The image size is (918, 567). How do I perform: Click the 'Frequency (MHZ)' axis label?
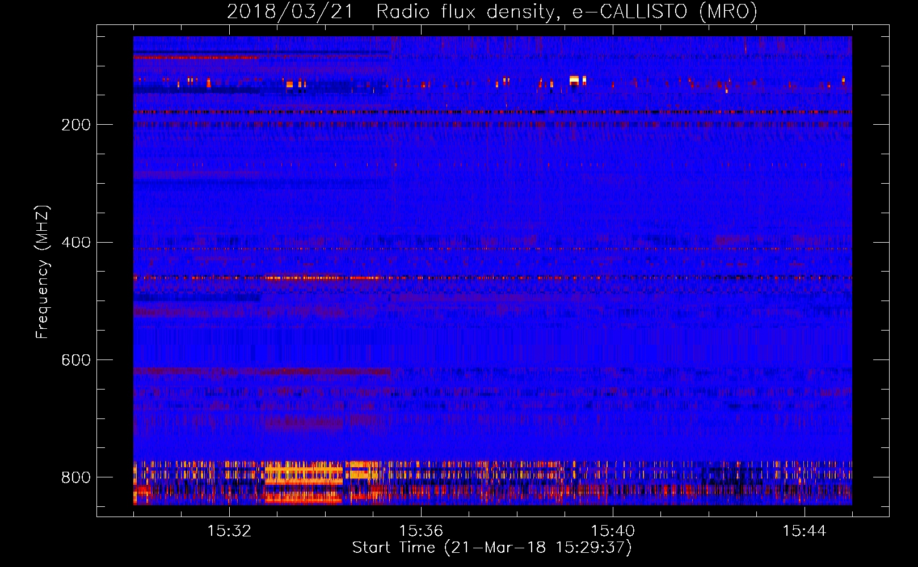coord(42,272)
